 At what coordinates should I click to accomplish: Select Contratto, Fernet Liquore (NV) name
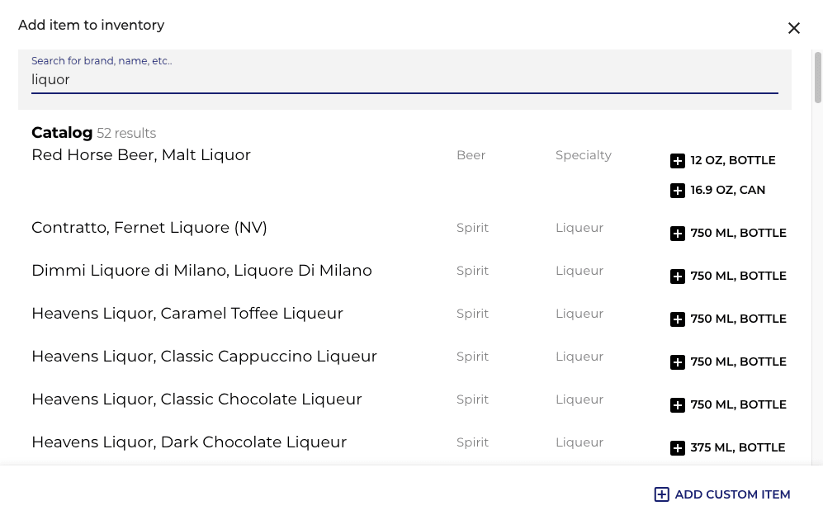(149, 227)
